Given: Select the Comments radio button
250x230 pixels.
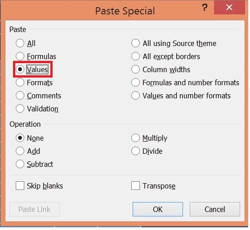Looking at the screenshot, I should pyautogui.click(x=20, y=96).
